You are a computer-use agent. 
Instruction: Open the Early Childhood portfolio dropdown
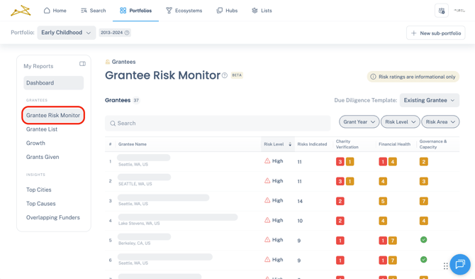point(67,33)
